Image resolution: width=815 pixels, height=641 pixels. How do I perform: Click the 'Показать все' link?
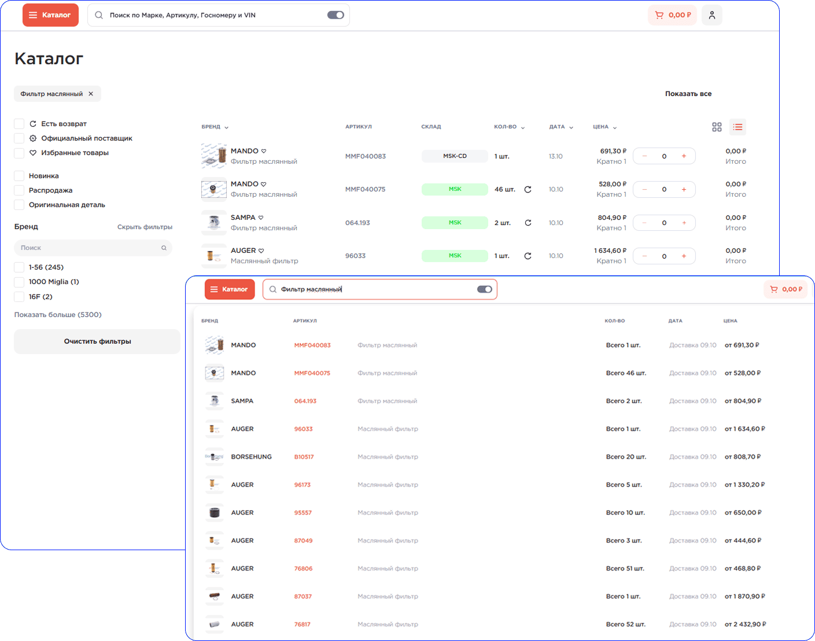point(688,94)
